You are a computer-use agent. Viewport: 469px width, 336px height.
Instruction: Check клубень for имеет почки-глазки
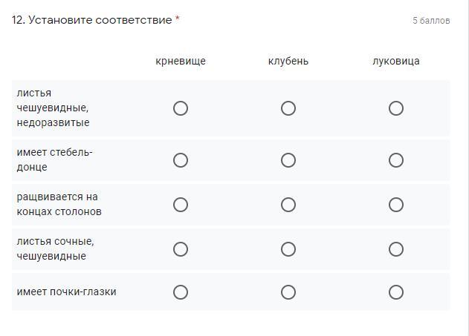click(288, 292)
